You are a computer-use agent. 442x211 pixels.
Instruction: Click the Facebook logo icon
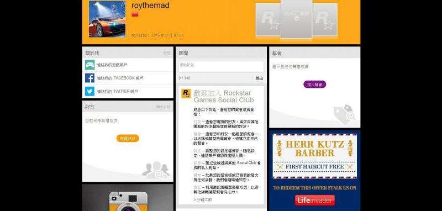click(x=90, y=78)
